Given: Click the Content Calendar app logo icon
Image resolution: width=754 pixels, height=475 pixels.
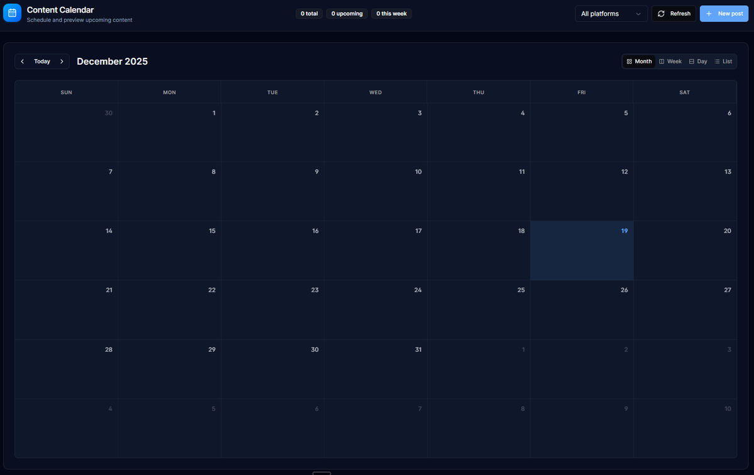Looking at the screenshot, I should coord(13,13).
